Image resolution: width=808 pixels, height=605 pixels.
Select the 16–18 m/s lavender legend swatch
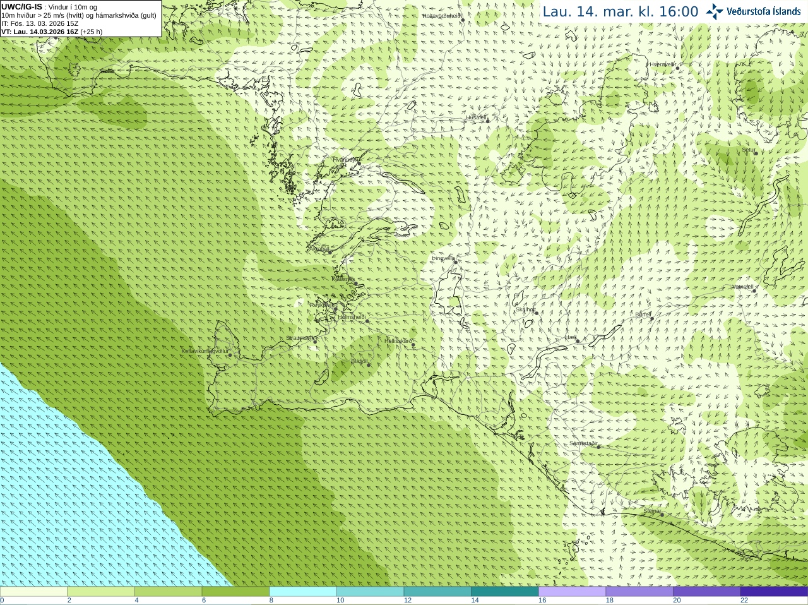573,591
